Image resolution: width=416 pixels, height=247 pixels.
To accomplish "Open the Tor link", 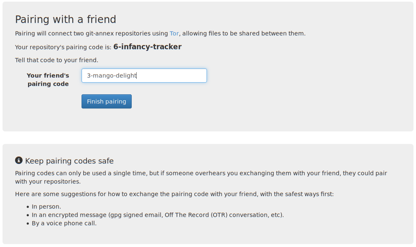I will point(174,33).
